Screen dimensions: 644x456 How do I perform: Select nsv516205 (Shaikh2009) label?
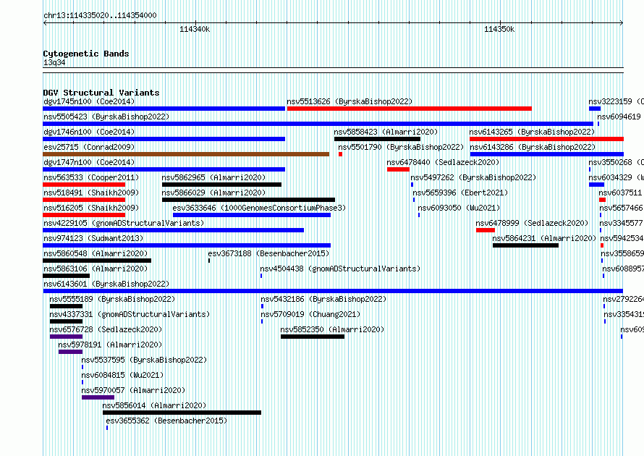[91, 208]
